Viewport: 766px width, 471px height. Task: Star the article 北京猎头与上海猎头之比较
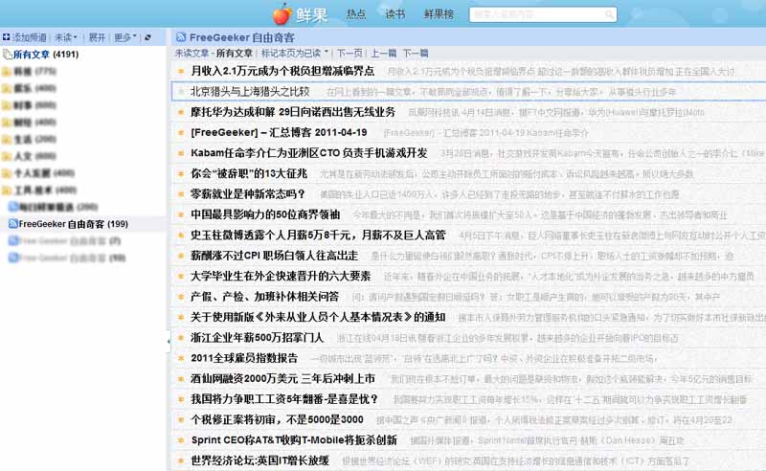pos(181,91)
